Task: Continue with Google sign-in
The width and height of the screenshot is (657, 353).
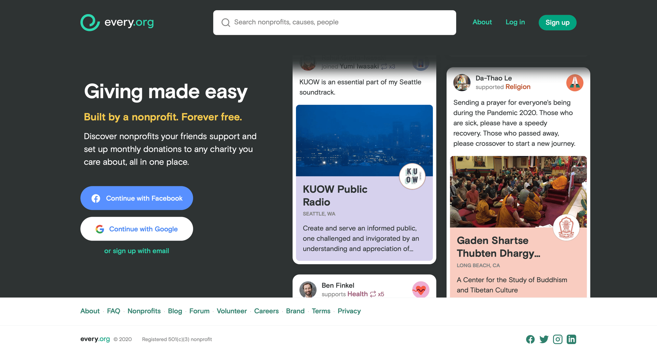Action: [x=137, y=229]
